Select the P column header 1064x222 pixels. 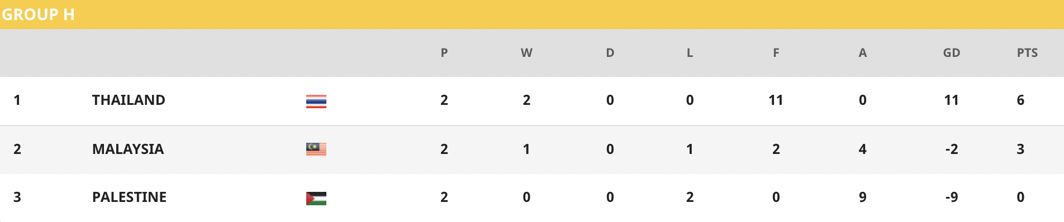pyautogui.click(x=444, y=53)
